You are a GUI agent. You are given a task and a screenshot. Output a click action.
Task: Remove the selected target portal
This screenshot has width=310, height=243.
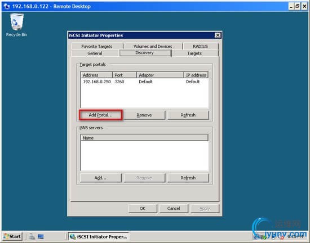pos(144,115)
